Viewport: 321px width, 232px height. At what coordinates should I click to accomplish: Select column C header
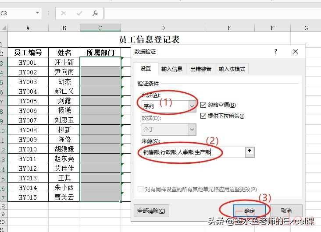coord(100,28)
